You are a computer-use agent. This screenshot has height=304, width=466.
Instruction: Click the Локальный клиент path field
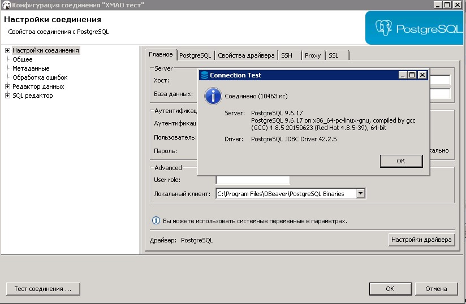[286, 194]
